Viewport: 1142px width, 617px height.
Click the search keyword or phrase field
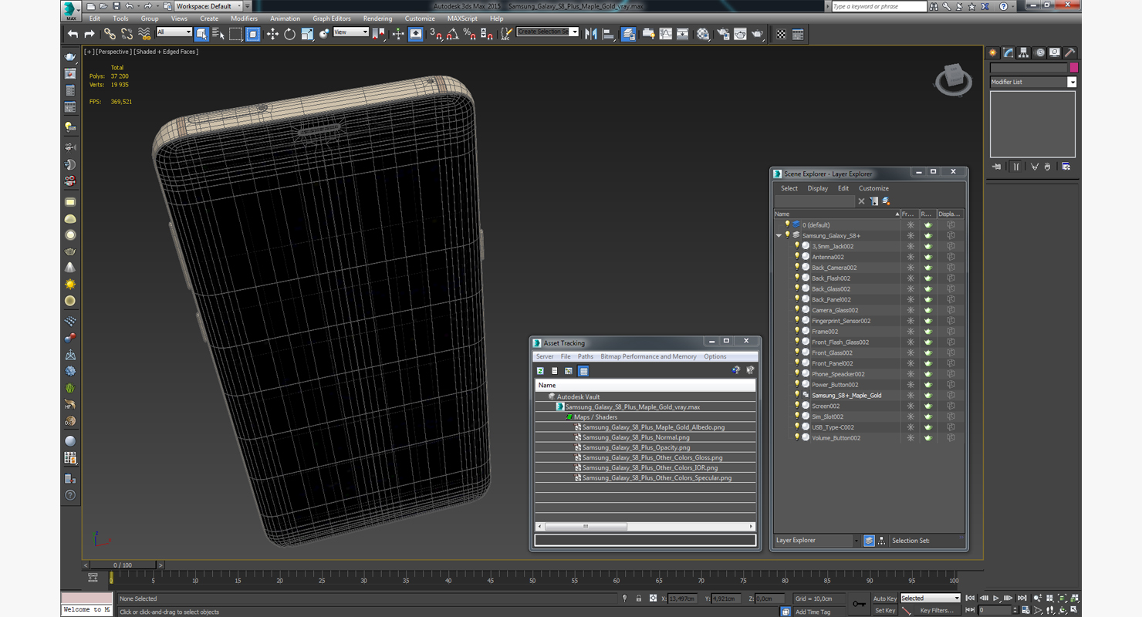click(878, 6)
